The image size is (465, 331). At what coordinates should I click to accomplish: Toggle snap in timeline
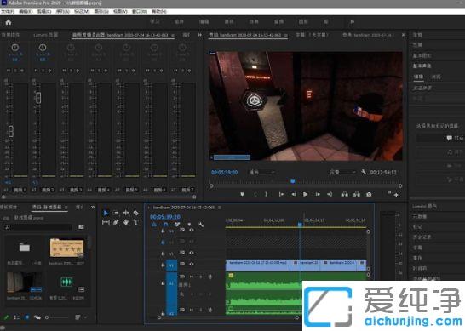(166, 225)
